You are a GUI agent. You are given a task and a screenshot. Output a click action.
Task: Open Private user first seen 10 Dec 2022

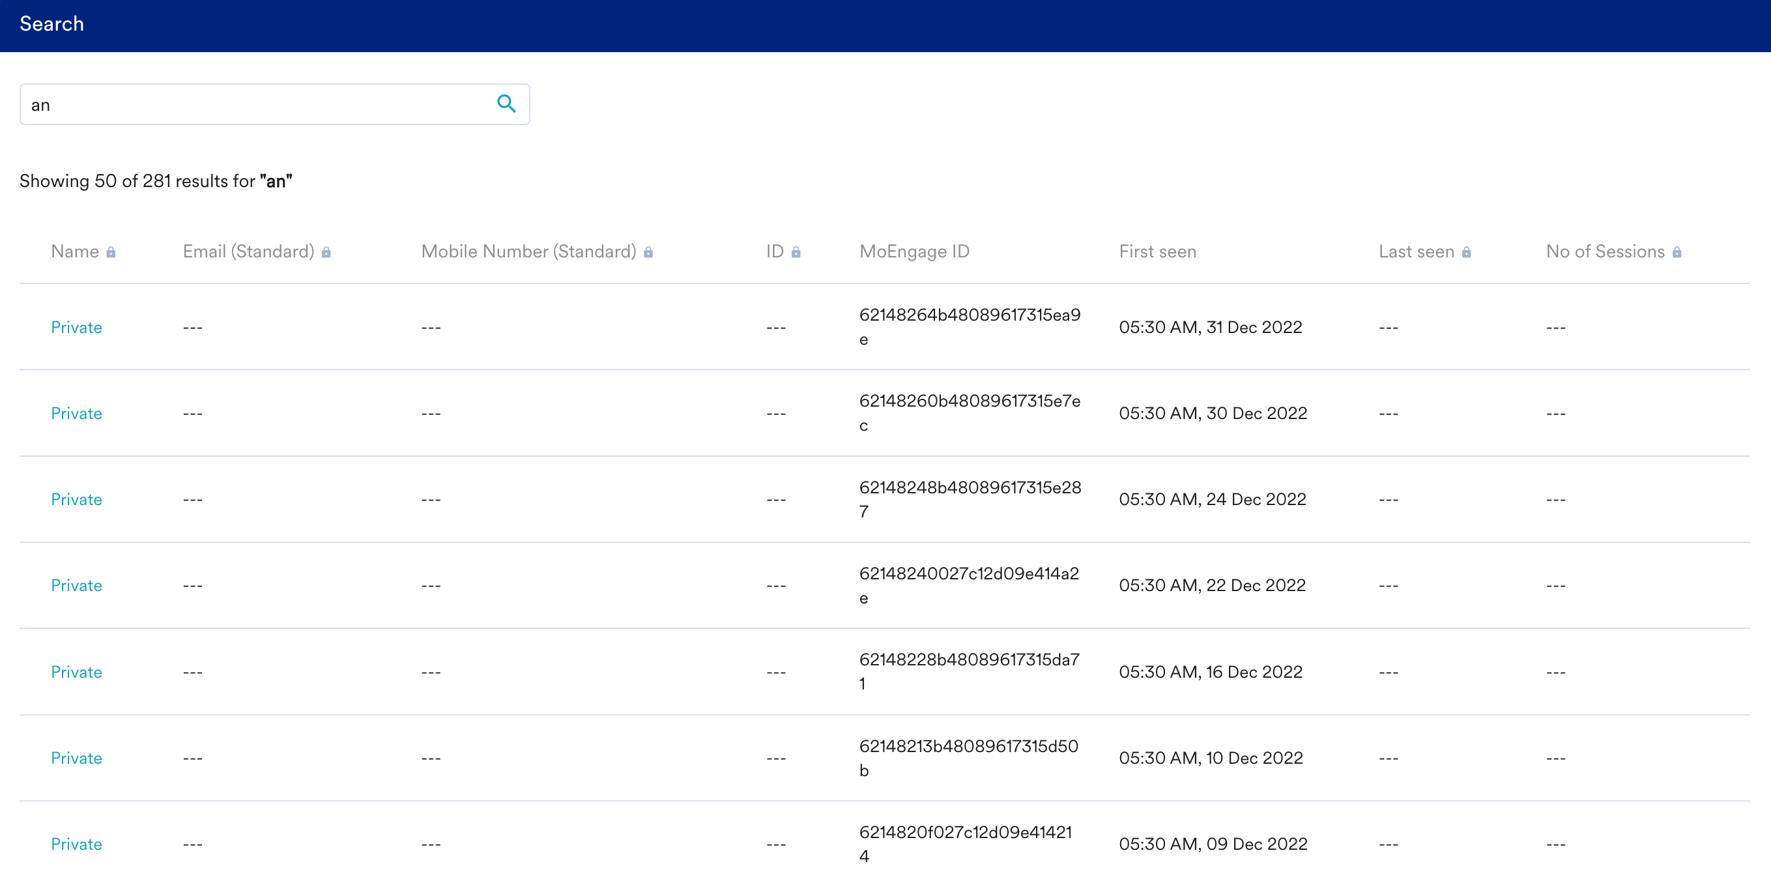(76, 758)
